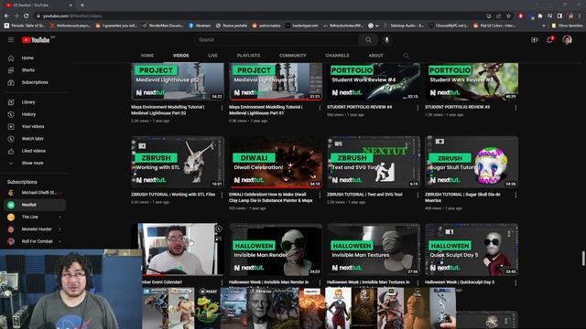The width and height of the screenshot is (586, 329).
Task: Click the YouTube logo
Action: 37,40
